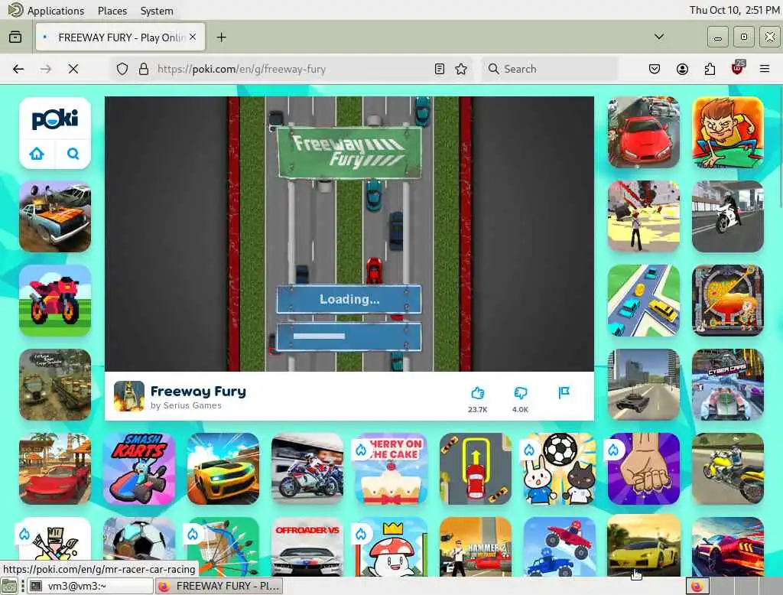Click the Freeway Fury small game icon

128,396
